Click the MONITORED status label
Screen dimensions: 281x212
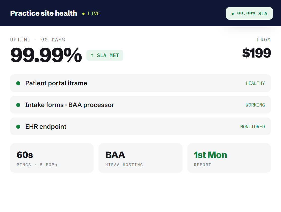pos(252,127)
